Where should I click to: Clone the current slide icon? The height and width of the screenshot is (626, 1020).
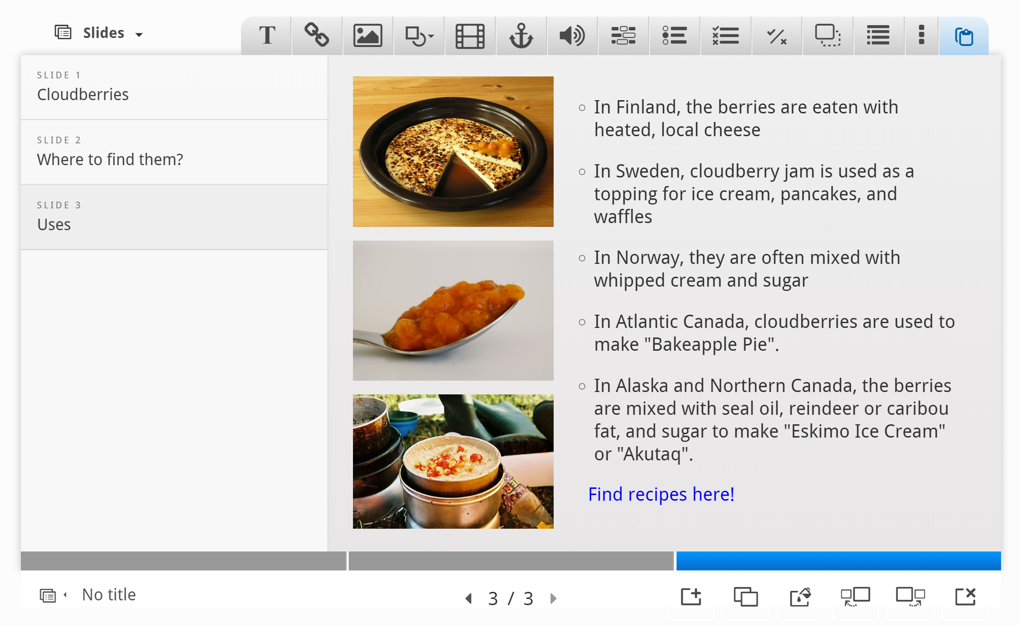coord(746,597)
